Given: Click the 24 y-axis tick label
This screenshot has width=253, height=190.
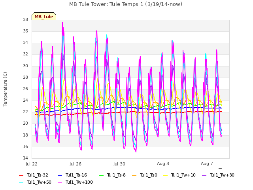Looking at the screenshot, I should pyautogui.click(x=25, y=100).
